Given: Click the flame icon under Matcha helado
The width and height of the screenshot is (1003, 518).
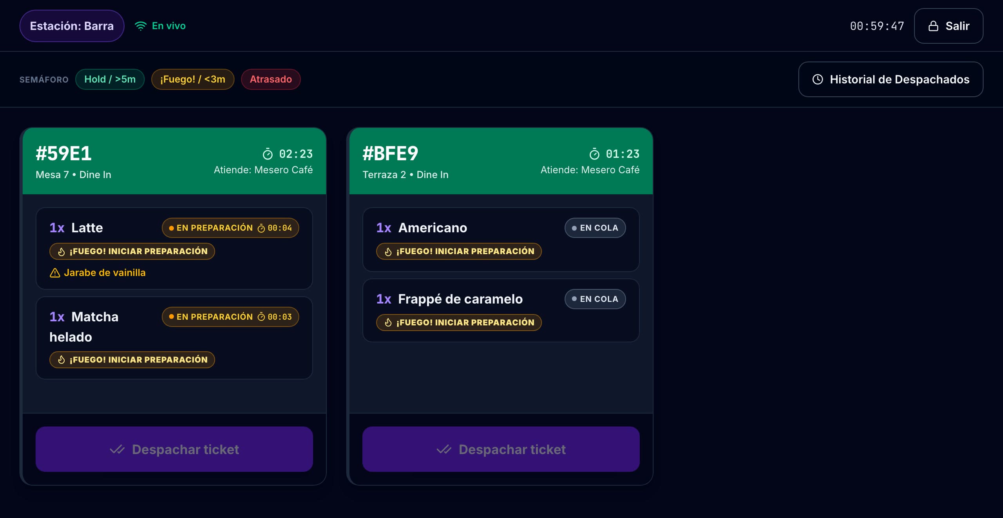Looking at the screenshot, I should (62, 360).
